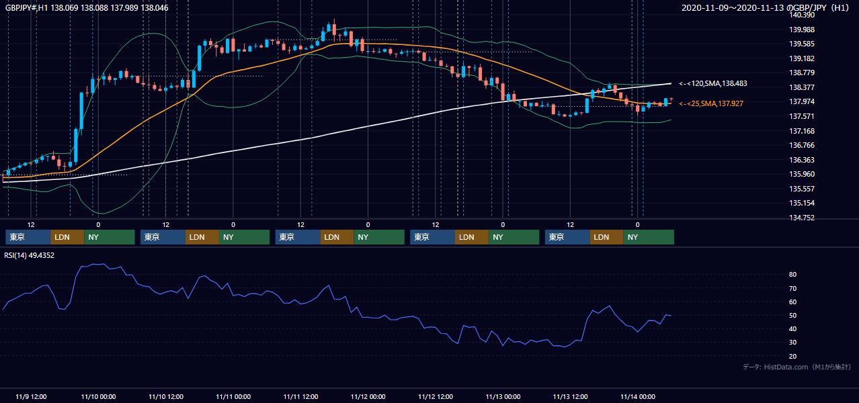Click the HistData.com data credit text
This screenshot has width=859, height=403.
(797, 367)
